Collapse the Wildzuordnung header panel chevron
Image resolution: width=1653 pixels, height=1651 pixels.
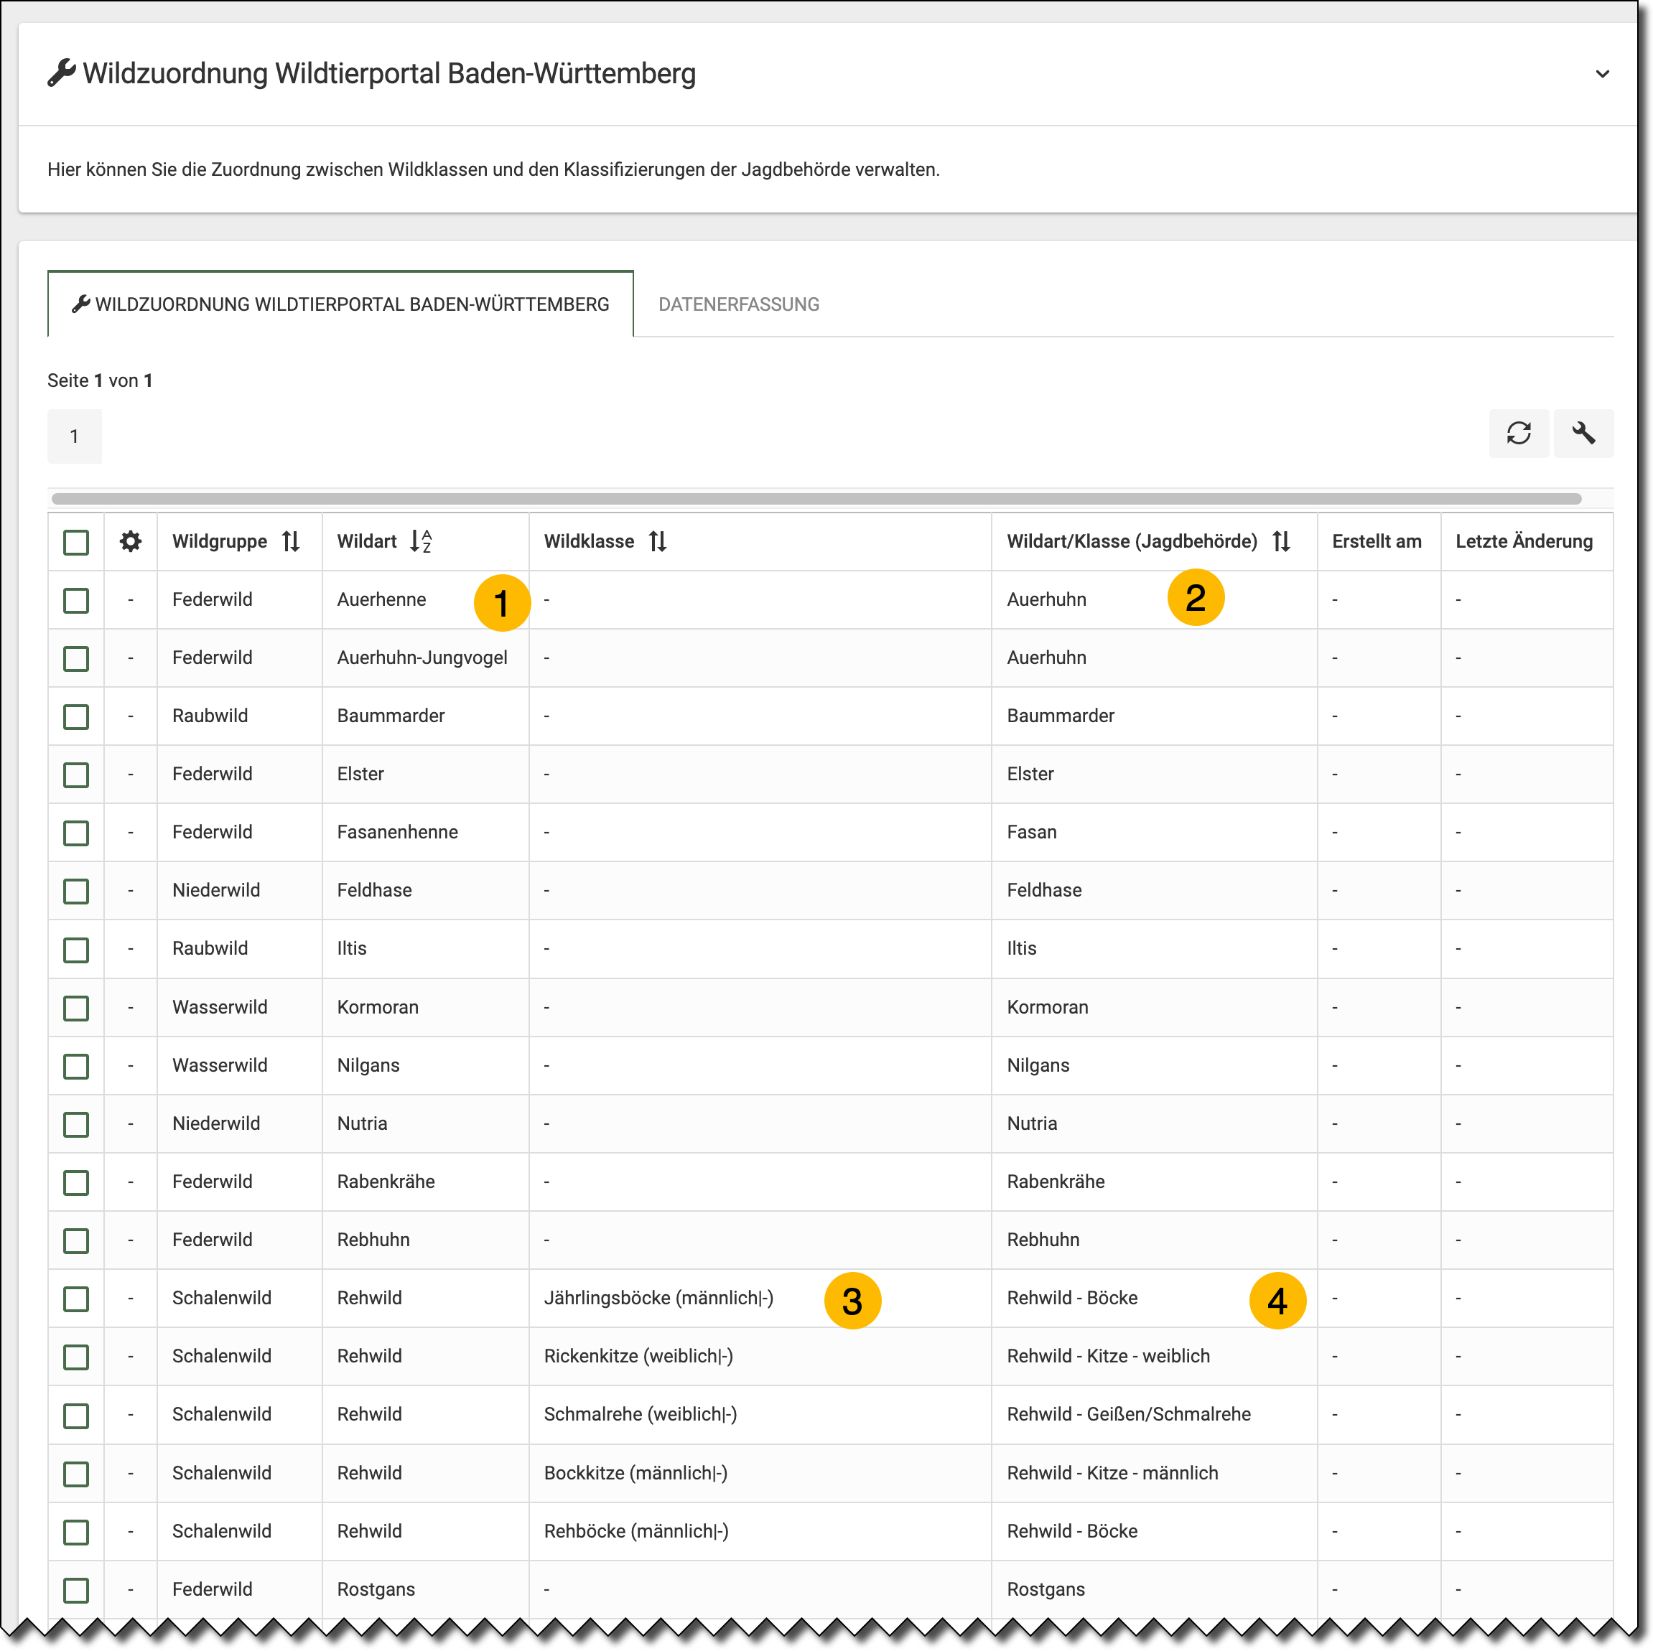click(x=1602, y=73)
